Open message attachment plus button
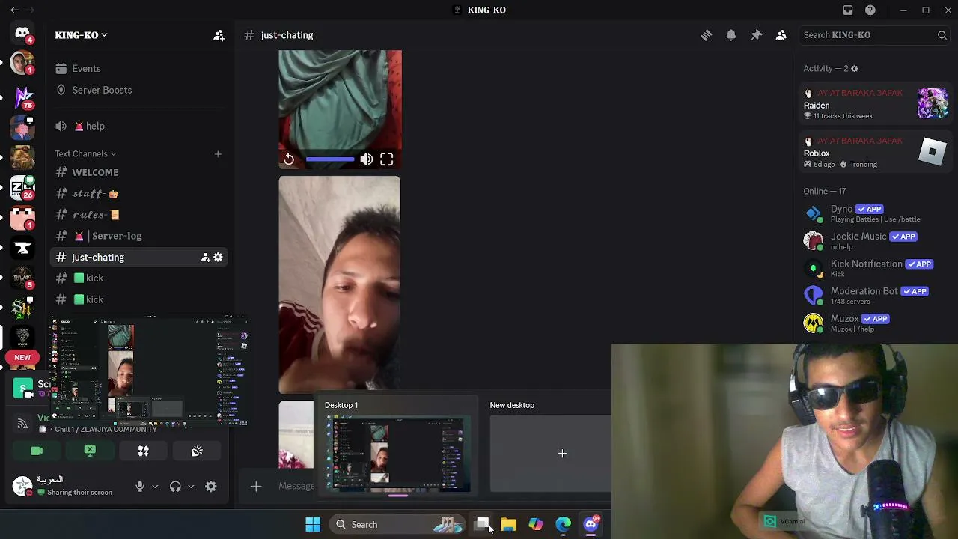 (x=256, y=487)
